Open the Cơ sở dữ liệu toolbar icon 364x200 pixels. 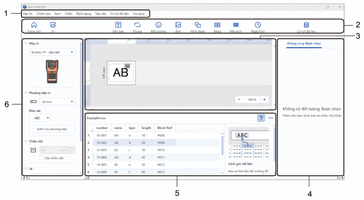click(306, 25)
